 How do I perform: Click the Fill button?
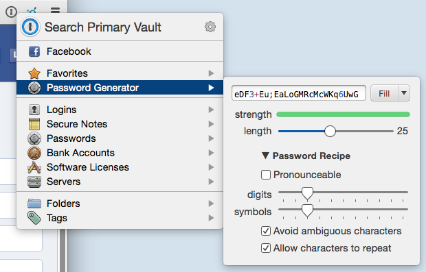(385, 93)
